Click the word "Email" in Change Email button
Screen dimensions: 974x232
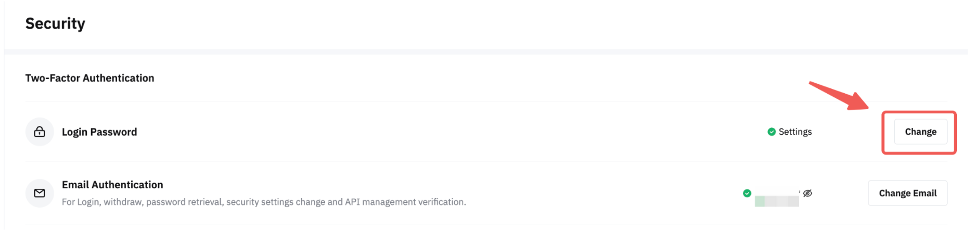tap(925, 193)
